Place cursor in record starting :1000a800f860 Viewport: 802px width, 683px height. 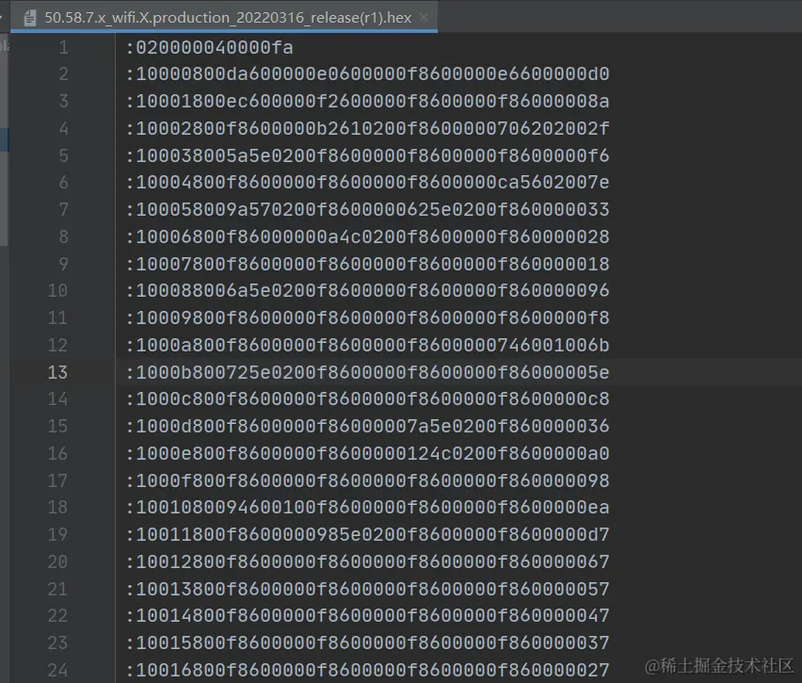coord(368,345)
